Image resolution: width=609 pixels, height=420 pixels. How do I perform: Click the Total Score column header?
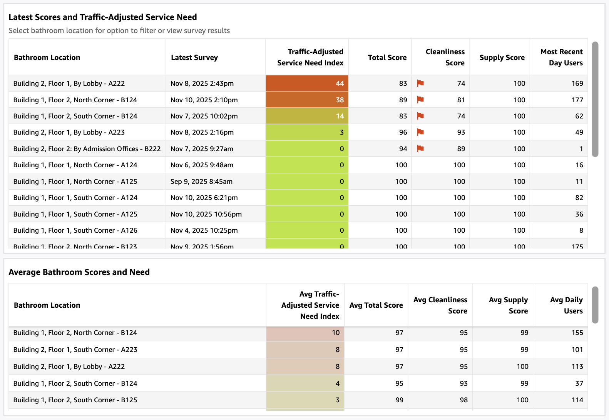387,57
